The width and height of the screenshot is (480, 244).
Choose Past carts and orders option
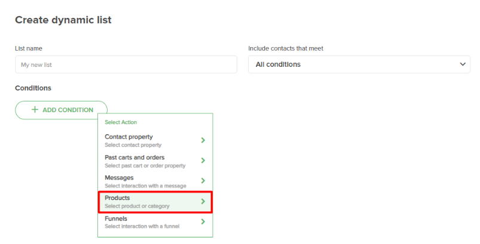(x=155, y=161)
